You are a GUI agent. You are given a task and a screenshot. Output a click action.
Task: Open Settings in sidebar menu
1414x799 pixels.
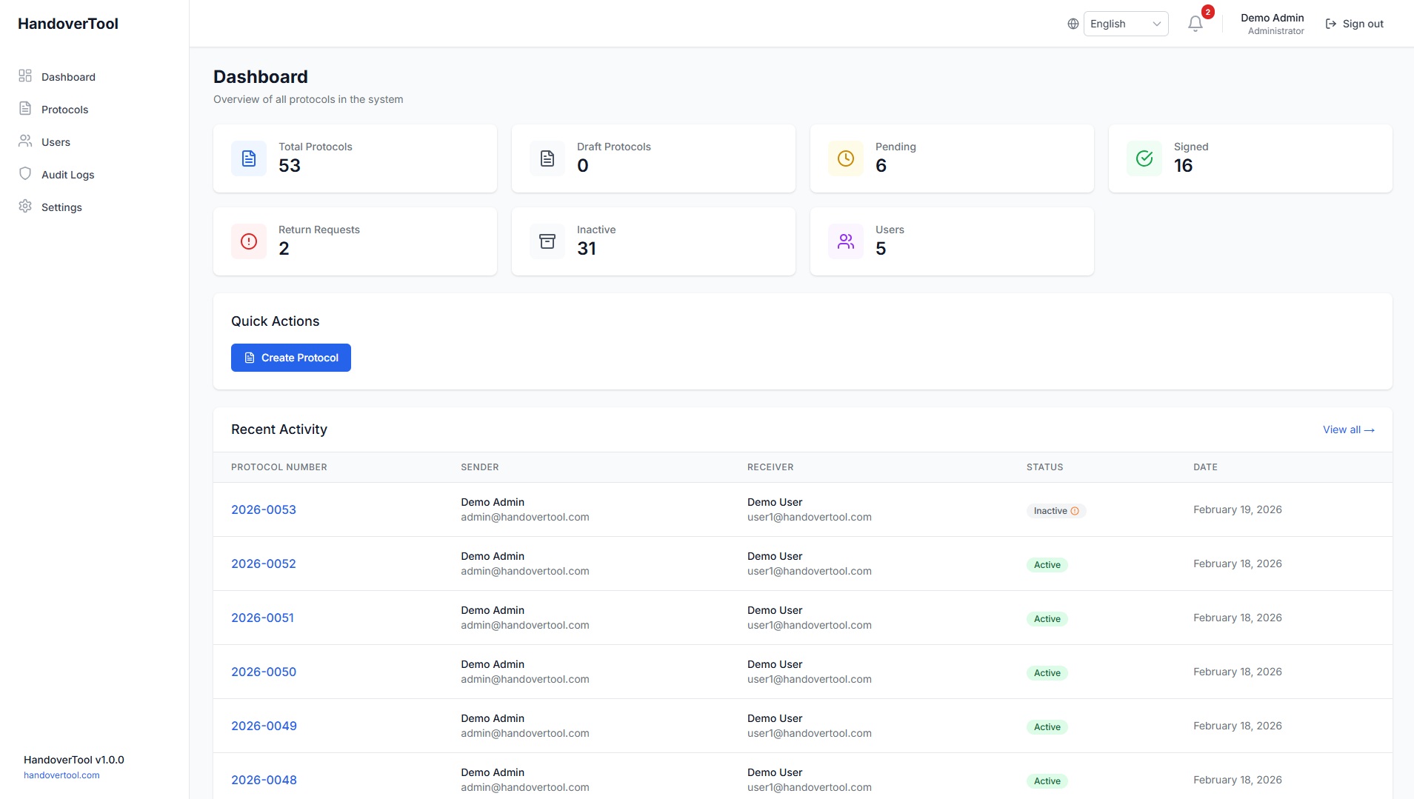tap(61, 207)
